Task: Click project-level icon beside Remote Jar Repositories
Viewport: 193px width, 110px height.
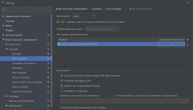Action: click(48, 101)
